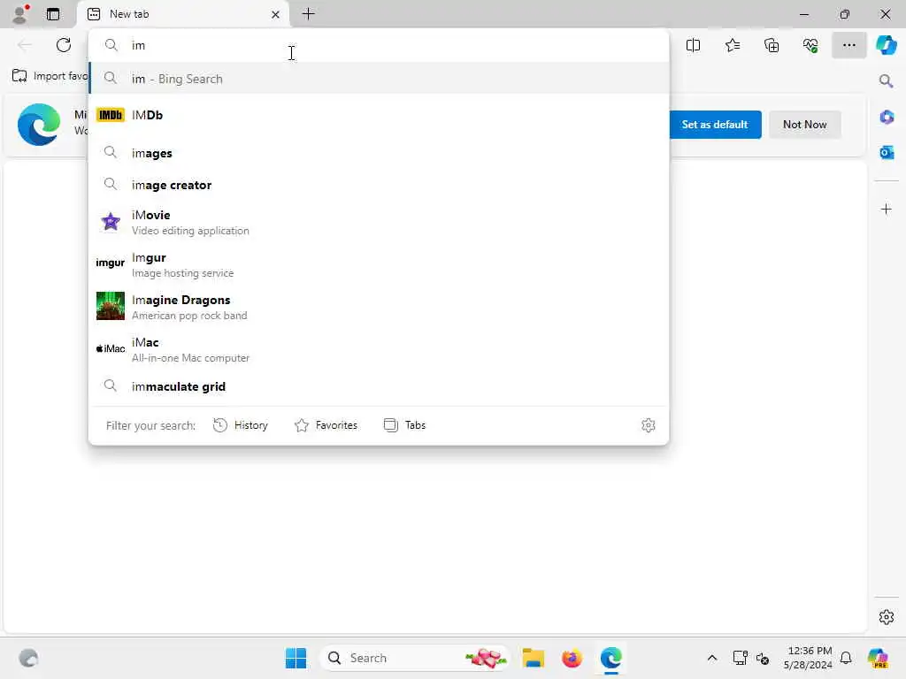Open File Explorer from taskbar
The image size is (906, 679).
pyautogui.click(x=533, y=658)
